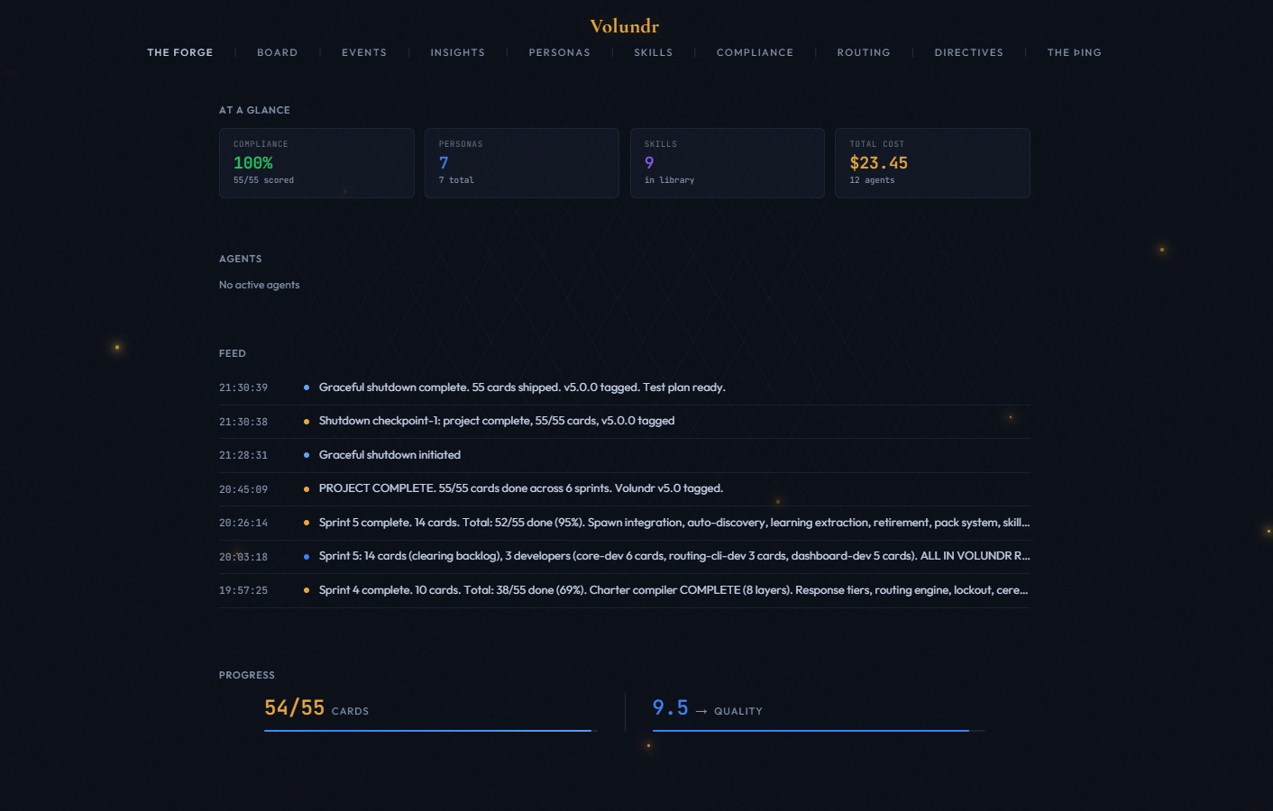Open the DIRECTIVES tab
Image resolution: width=1273 pixels, height=811 pixels.
click(968, 52)
